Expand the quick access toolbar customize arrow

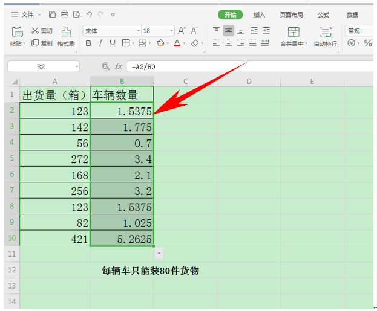(x=113, y=14)
